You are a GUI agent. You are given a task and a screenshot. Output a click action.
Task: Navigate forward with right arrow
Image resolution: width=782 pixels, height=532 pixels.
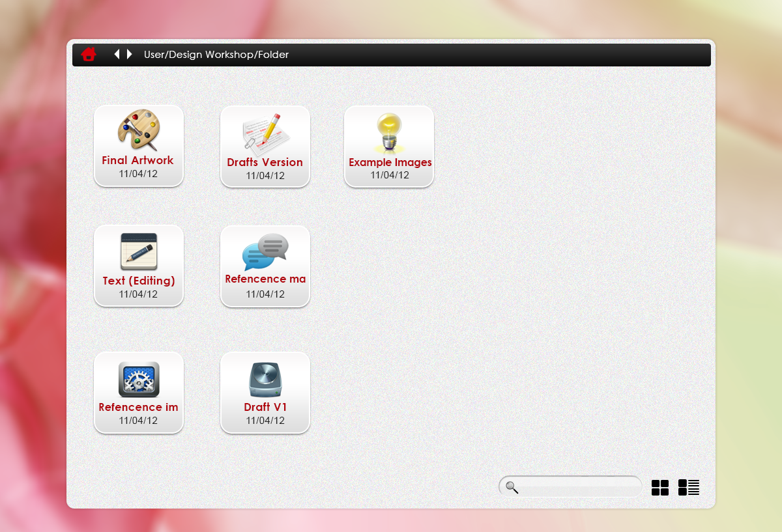130,54
